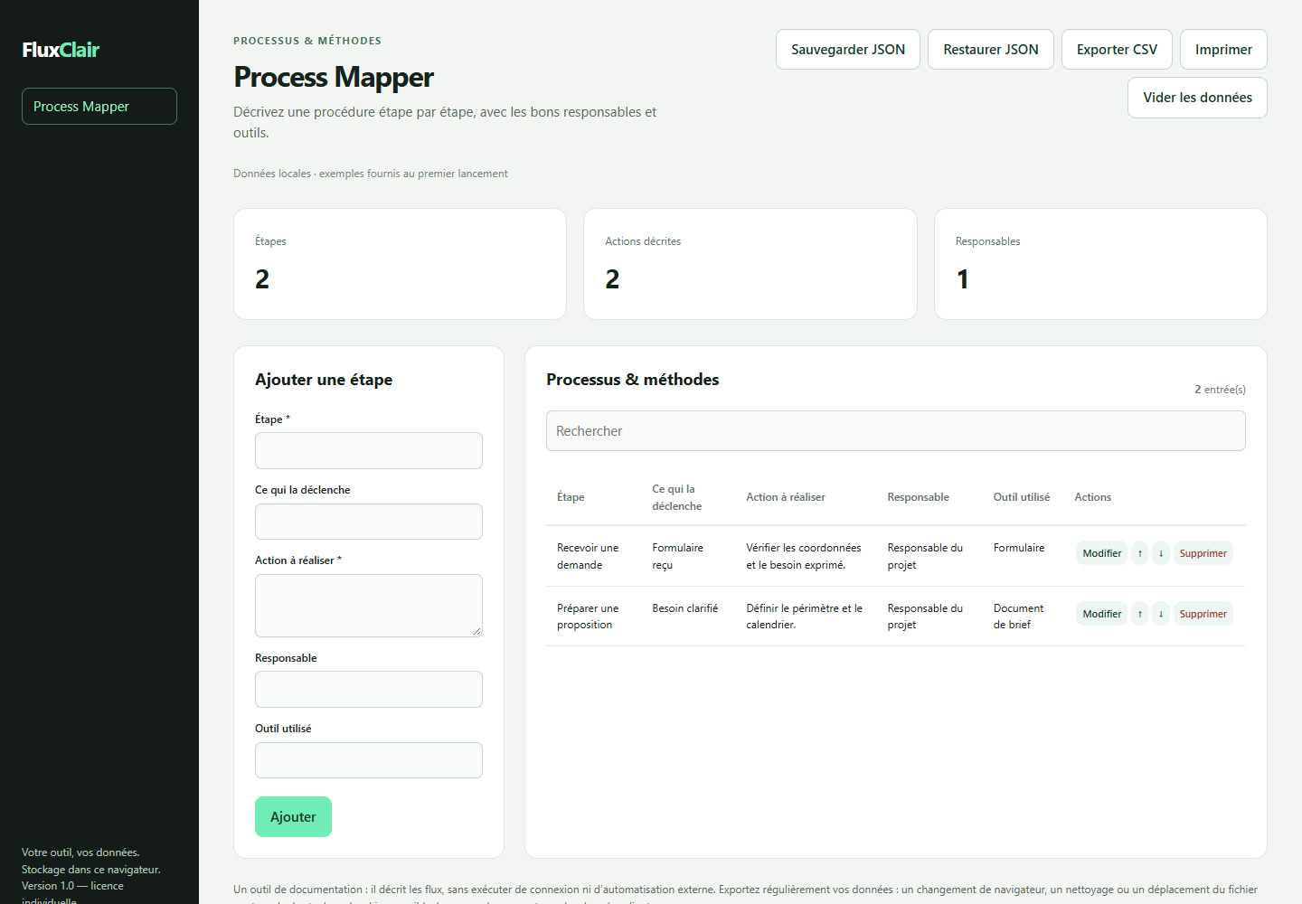
Task: Click the Rechercher search box
Action: [896, 431]
